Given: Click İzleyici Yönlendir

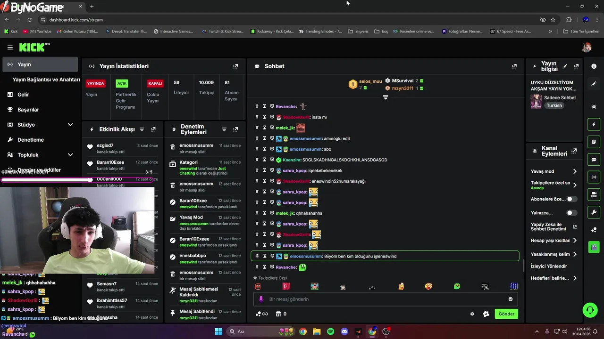Looking at the screenshot, I should pos(549,266).
